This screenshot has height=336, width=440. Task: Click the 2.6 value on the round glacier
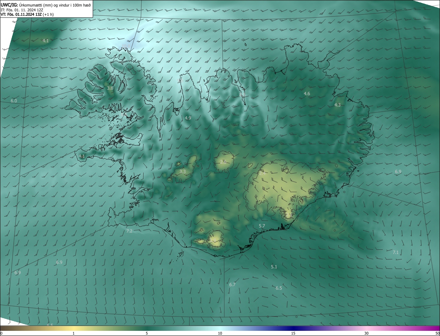click(223, 161)
